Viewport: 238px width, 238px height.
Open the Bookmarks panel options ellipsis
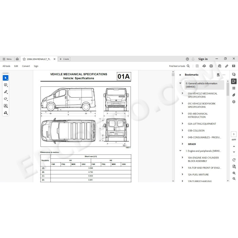[x=224, y=75]
